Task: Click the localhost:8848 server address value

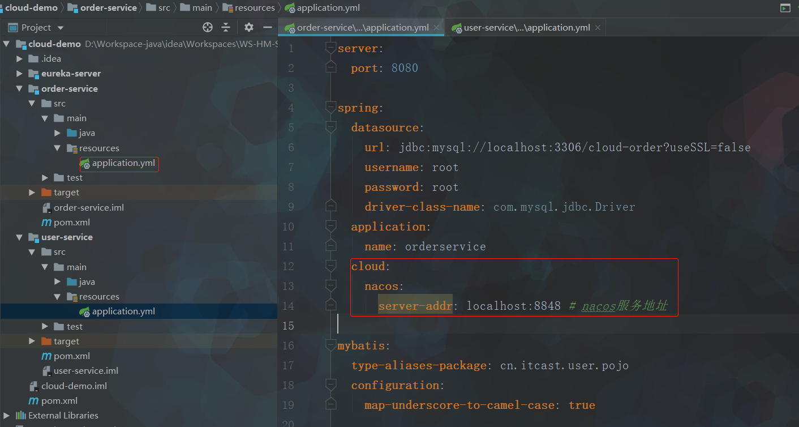Action: point(513,306)
